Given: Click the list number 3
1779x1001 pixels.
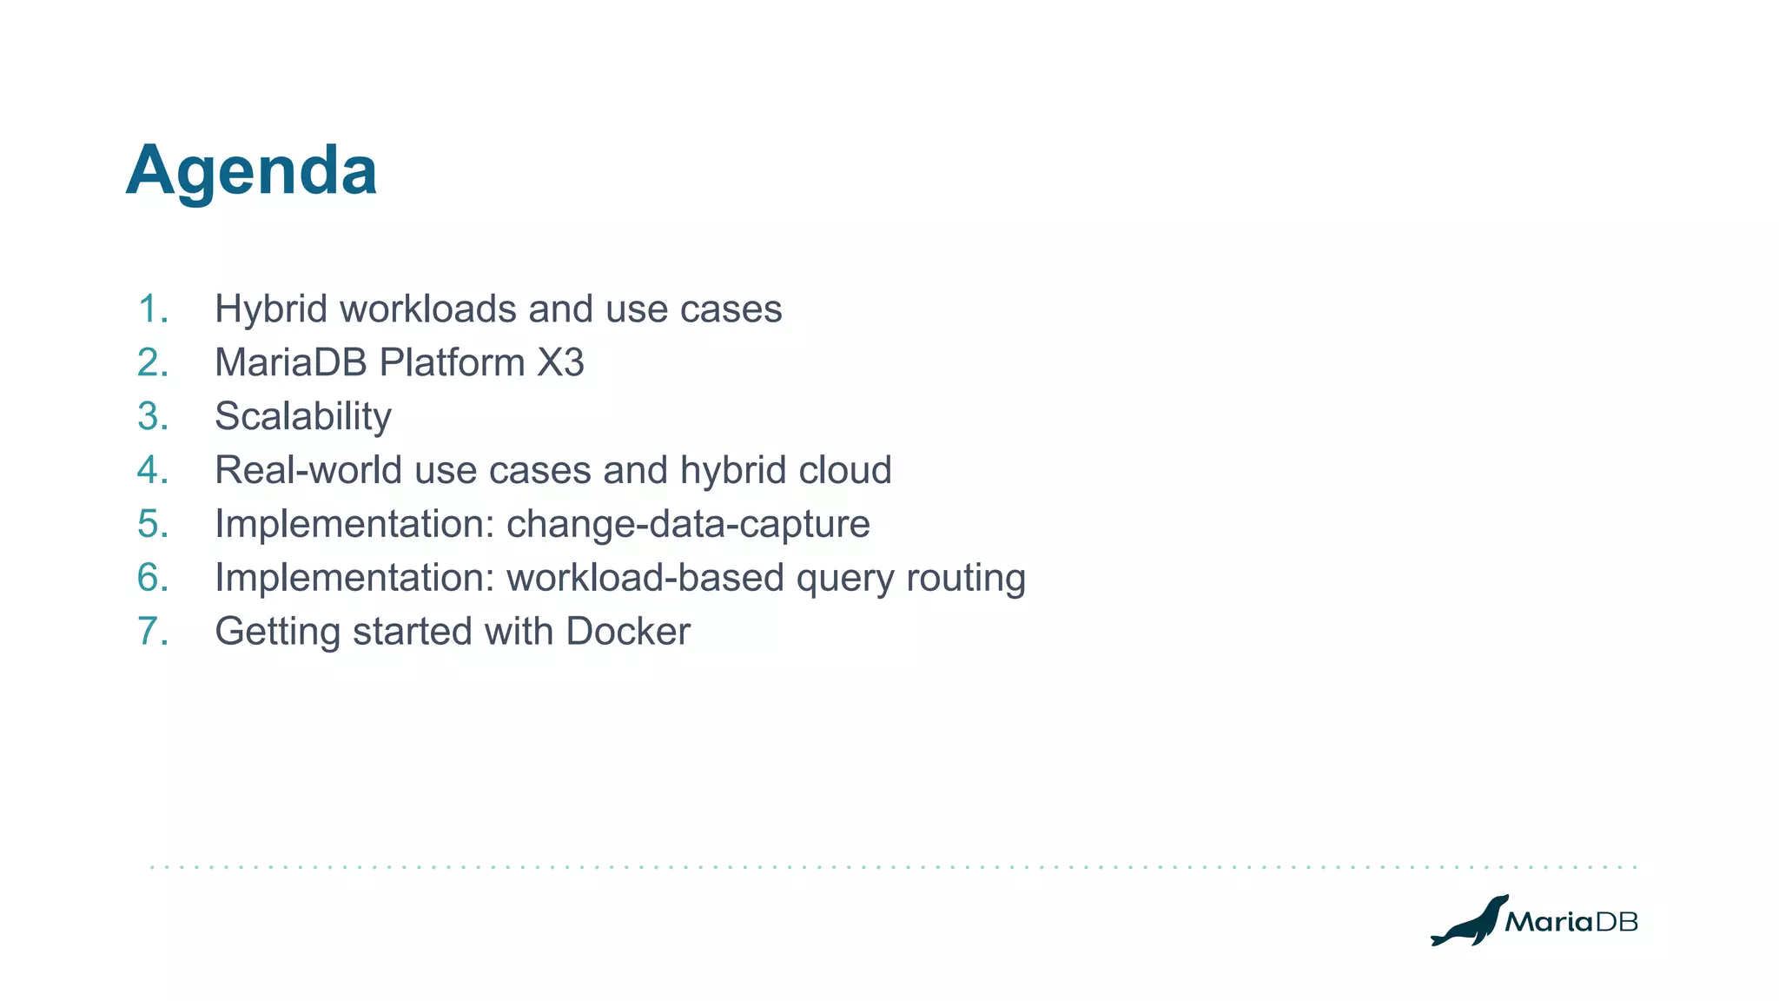Looking at the screenshot, I should coord(153,416).
